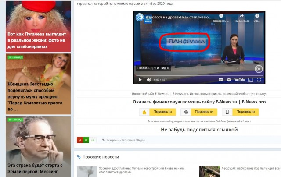Click first 'Перевести' button with hand icon
Image resolution: width=281 pixels, height=177 pixels.
(x=157, y=112)
